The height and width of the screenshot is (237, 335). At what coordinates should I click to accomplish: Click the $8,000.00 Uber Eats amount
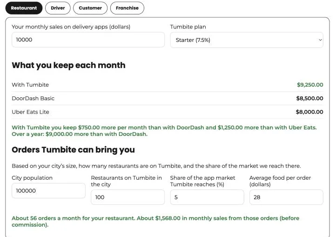click(309, 112)
